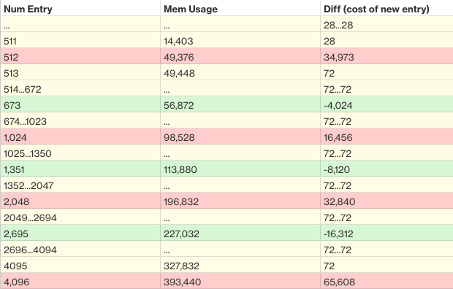Click the 98,528 memory usage cell
The width and height of the screenshot is (453, 289).
[240, 136]
